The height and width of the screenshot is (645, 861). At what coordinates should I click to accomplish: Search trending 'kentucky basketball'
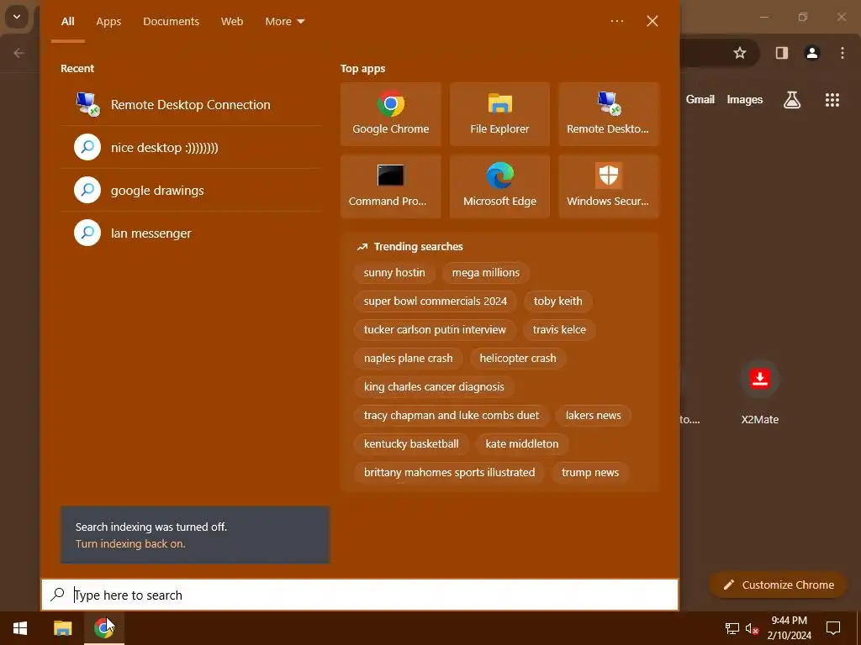click(410, 443)
